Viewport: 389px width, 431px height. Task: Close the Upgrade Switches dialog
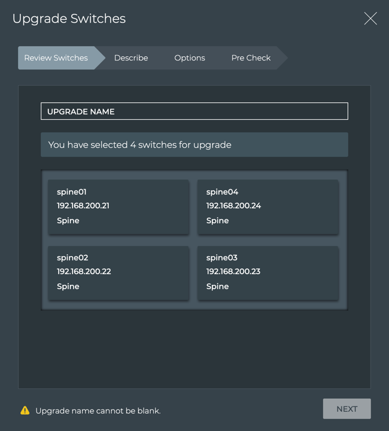click(370, 19)
